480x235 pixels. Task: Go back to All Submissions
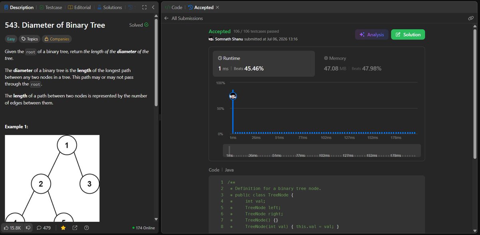tap(184, 18)
